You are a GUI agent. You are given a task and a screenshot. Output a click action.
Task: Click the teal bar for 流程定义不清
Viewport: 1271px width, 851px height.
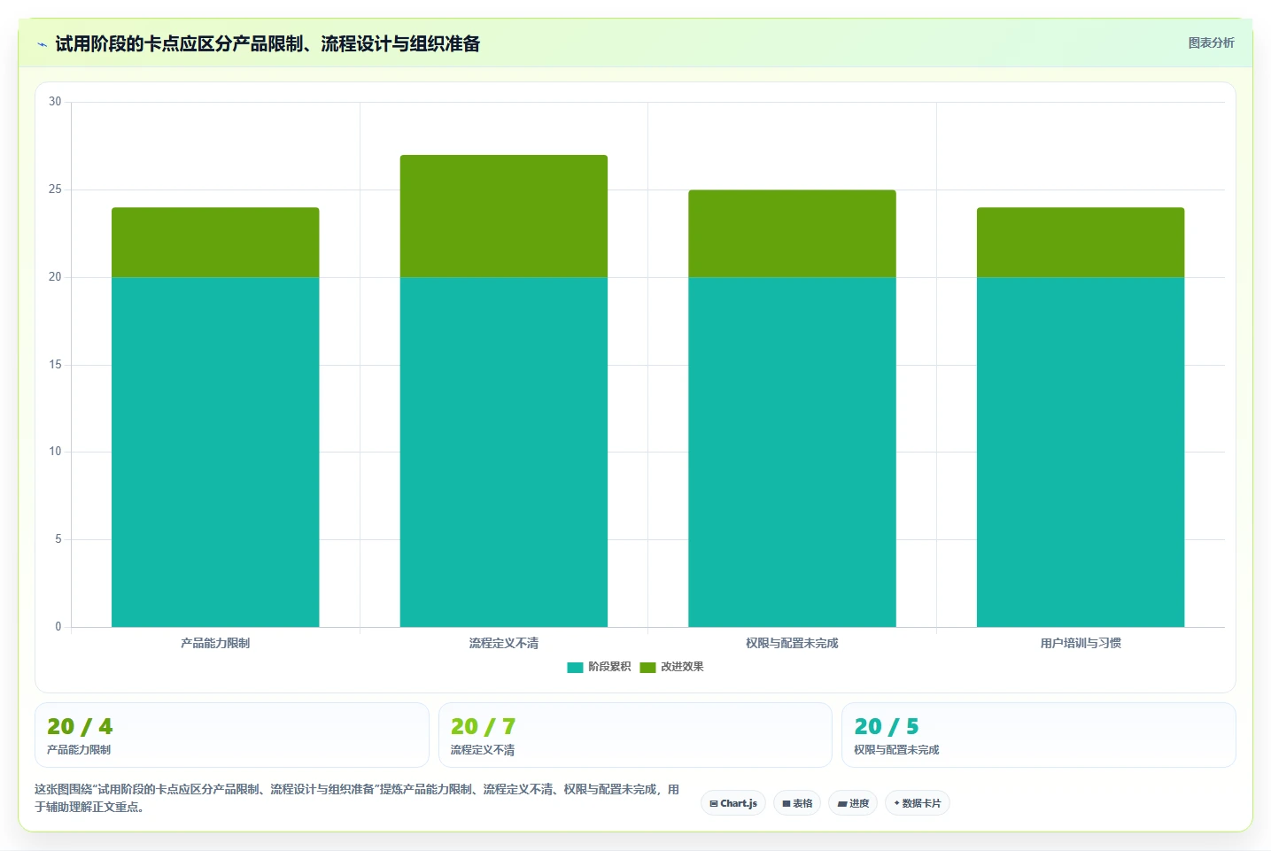504,452
